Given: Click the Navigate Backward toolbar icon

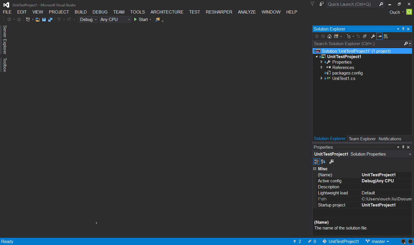Looking at the screenshot, I should pyautogui.click(x=9, y=20).
